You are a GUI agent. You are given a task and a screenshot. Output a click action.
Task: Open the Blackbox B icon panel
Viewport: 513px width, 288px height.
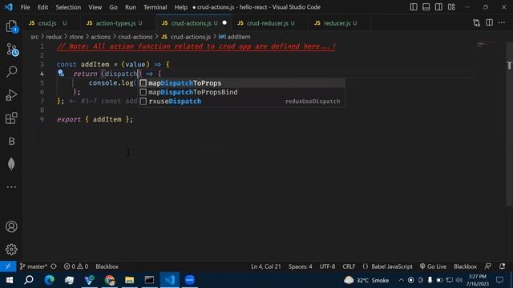click(11, 141)
